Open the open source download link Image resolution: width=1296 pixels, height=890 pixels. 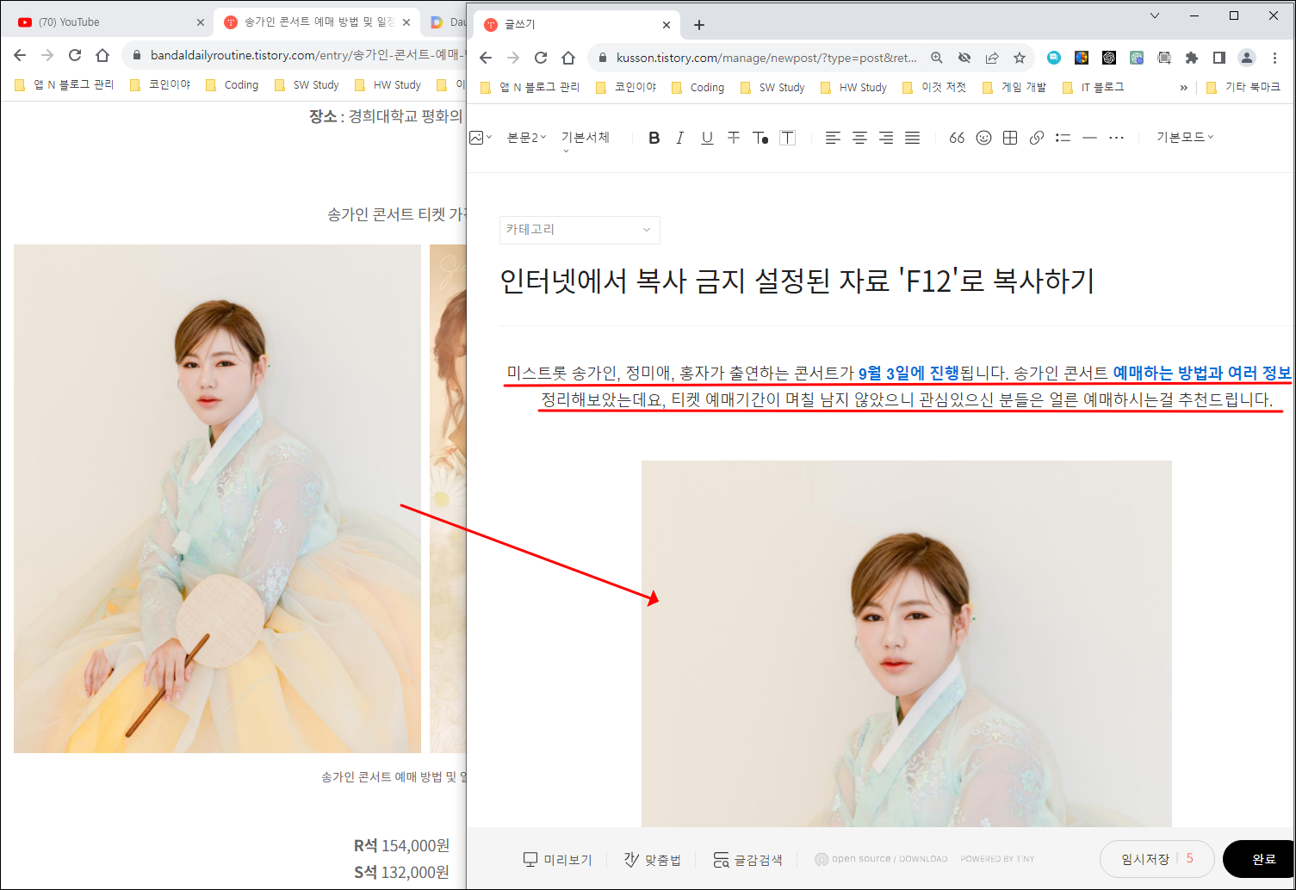click(x=881, y=859)
